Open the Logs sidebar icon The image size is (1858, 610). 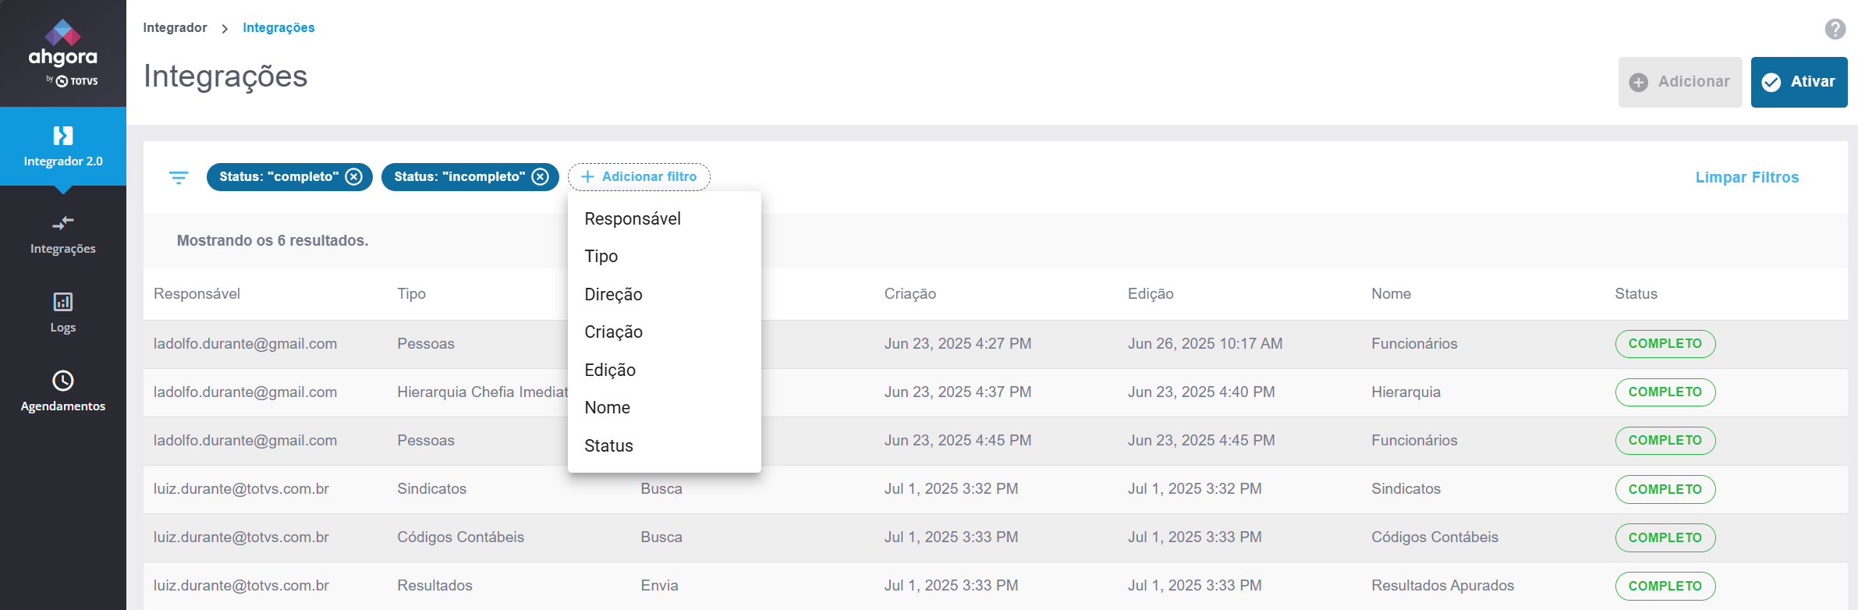click(63, 303)
